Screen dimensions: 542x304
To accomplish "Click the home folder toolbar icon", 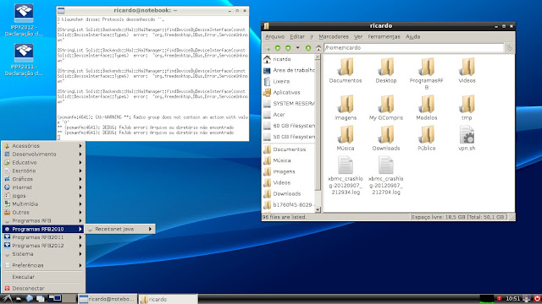I will tap(318, 48).
